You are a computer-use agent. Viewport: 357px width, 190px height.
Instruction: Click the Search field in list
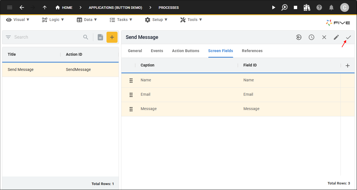47,37
